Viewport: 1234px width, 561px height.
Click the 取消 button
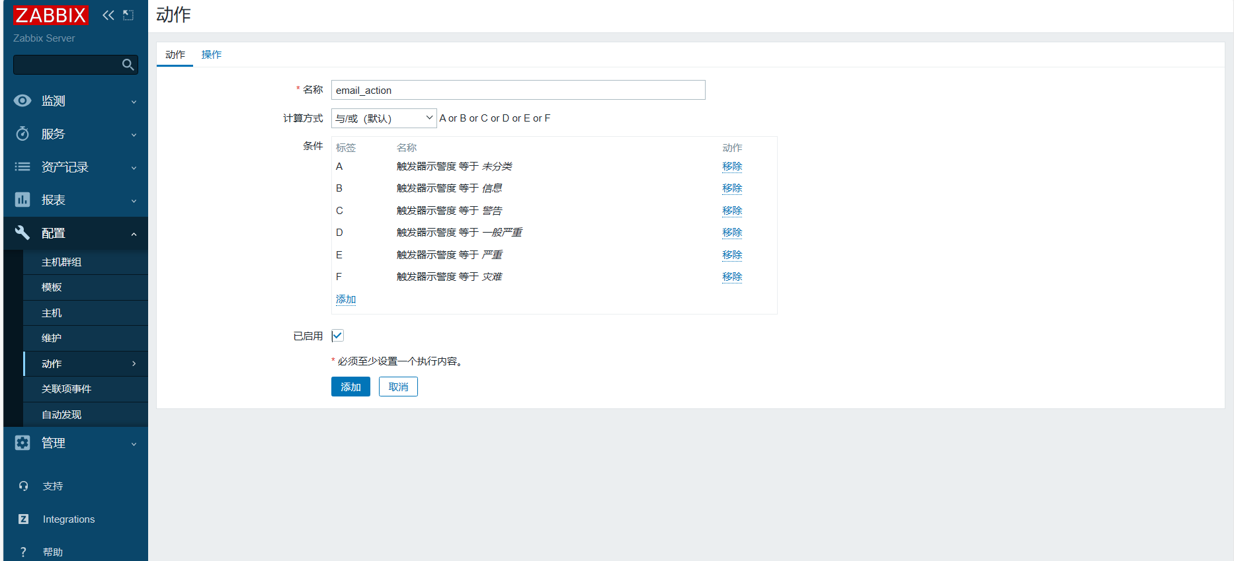[398, 387]
